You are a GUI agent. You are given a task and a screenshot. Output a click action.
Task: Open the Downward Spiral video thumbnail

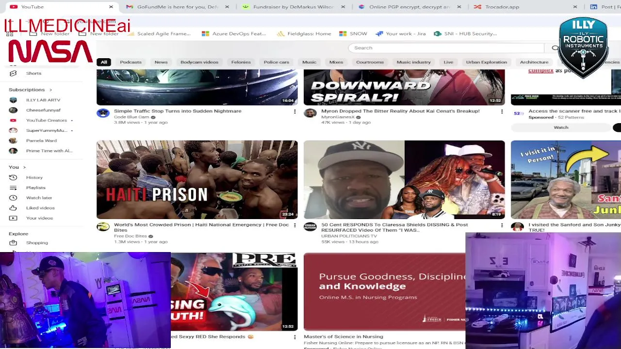(x=404, y=87)
